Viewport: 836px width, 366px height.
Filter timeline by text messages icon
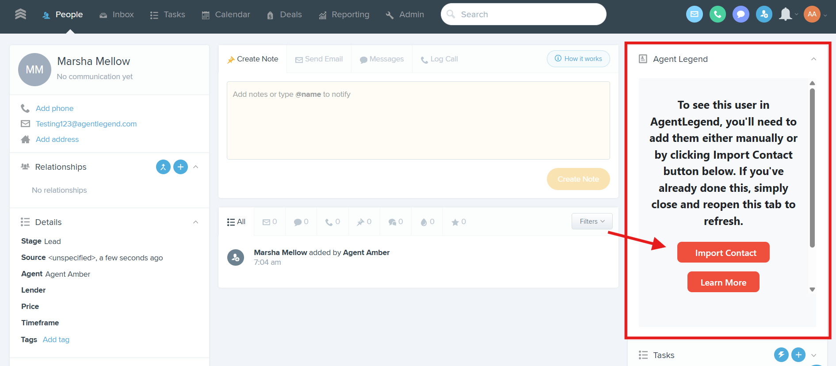coord(301,221)
